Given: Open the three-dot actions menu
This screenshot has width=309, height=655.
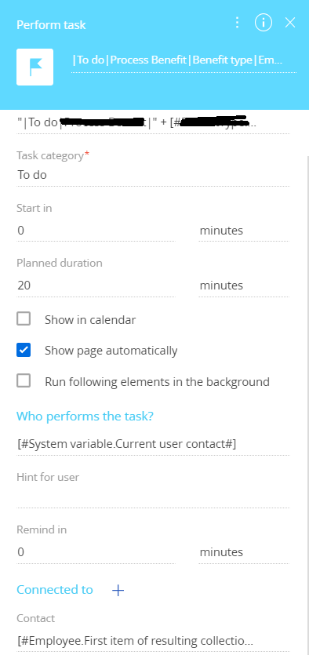Looking at the screenshot, I should pyautogui.click(x=237, y=23).
